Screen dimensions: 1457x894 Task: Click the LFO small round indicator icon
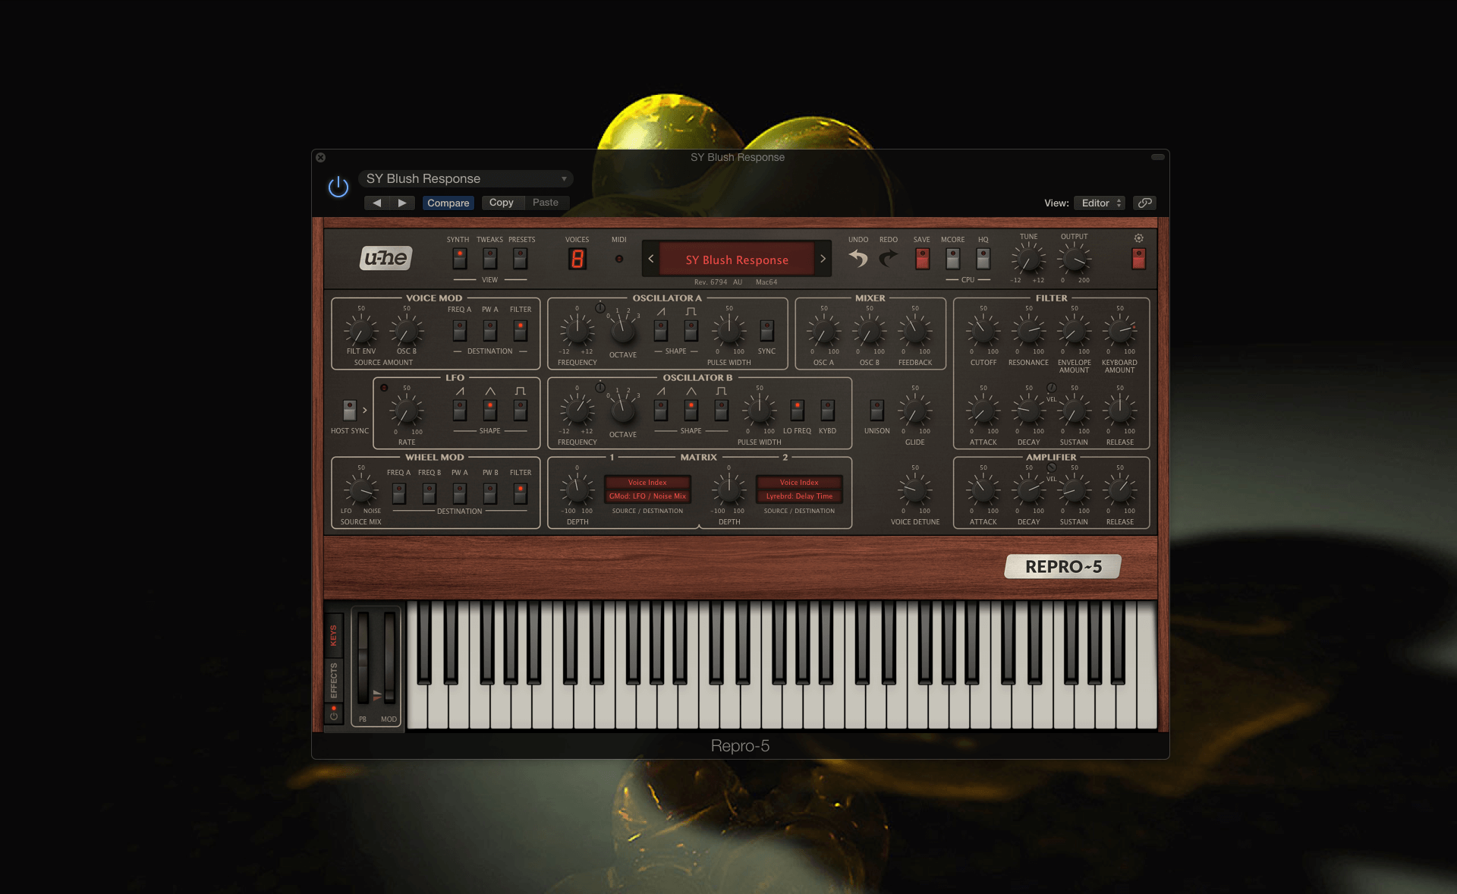click(x=384, y=388)
